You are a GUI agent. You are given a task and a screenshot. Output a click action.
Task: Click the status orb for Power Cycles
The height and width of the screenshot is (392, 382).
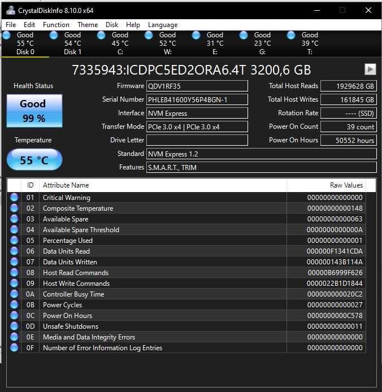(x=14, y=305)
